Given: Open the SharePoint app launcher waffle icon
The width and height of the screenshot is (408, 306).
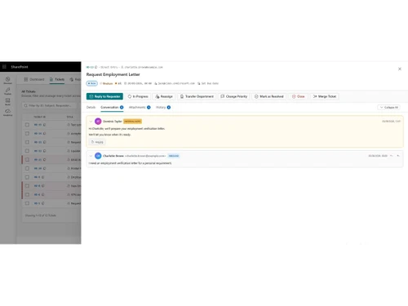Looking at the screenshot, I should [4, 67].
